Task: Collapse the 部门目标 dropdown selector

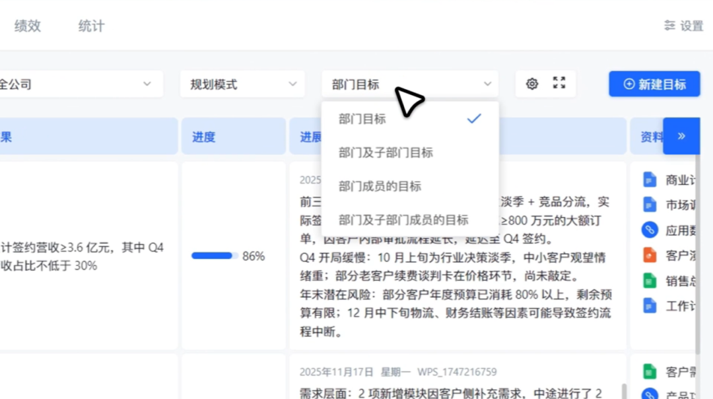Action: [x=410, y=84]
